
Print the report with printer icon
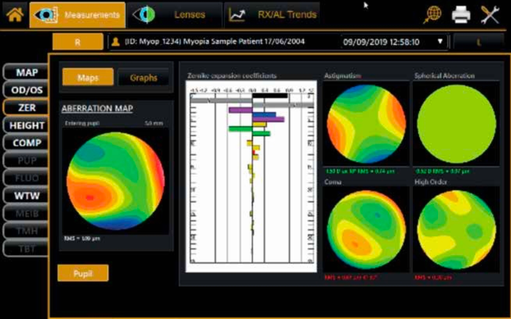pyautogui.click(x=461, y=15)
